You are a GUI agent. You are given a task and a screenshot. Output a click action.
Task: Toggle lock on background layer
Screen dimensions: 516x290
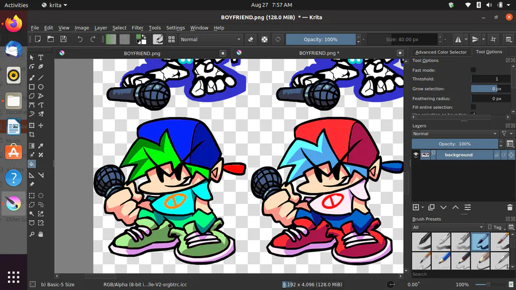(497, 155)
